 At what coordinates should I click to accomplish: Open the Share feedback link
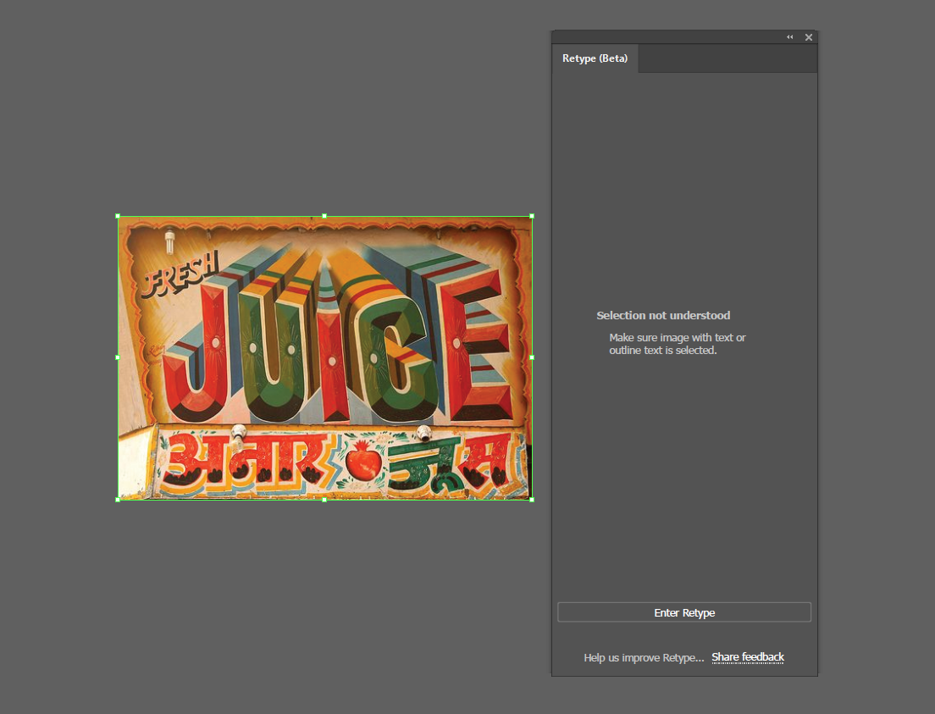pyautogui.click(x=748, y=657)
